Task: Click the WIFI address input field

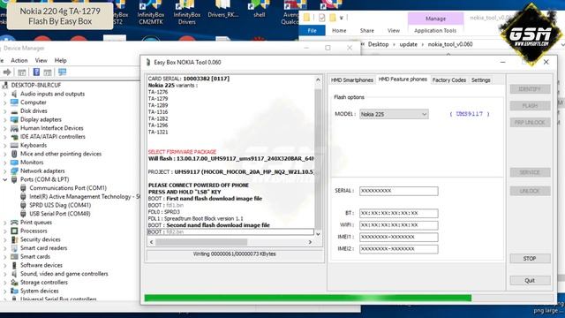Action: (398, 225)
